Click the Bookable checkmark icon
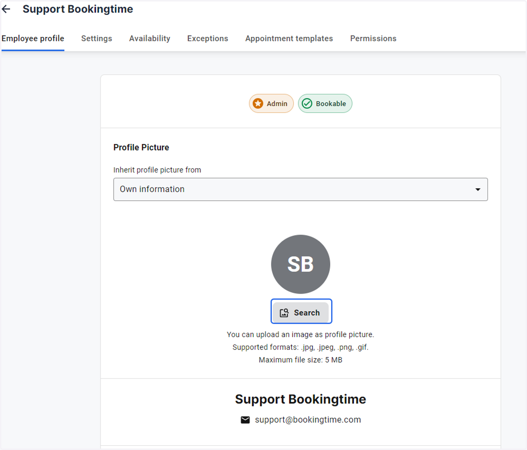Viewport: 527px width, 450px height. click(x=307, y=104)
